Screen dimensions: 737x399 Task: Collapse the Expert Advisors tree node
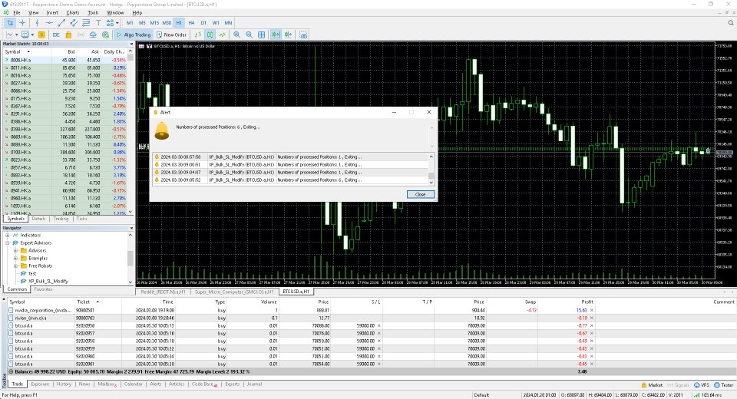[8, 243]
